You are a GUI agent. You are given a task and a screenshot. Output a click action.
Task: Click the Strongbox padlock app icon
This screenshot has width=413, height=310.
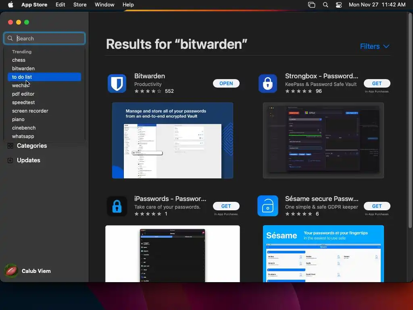pos(268,84)
